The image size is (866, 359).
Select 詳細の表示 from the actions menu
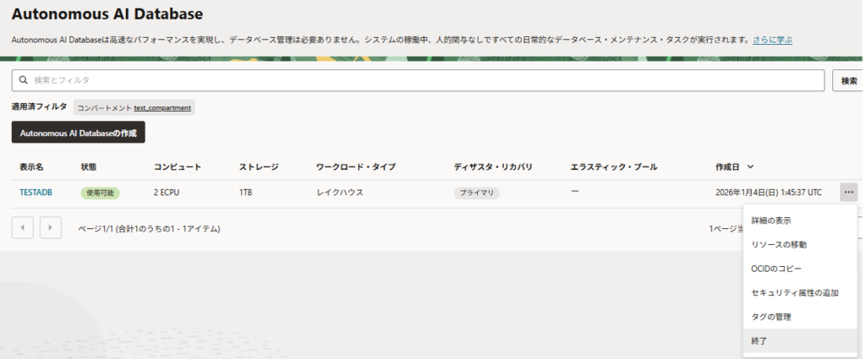click(771, 220)
